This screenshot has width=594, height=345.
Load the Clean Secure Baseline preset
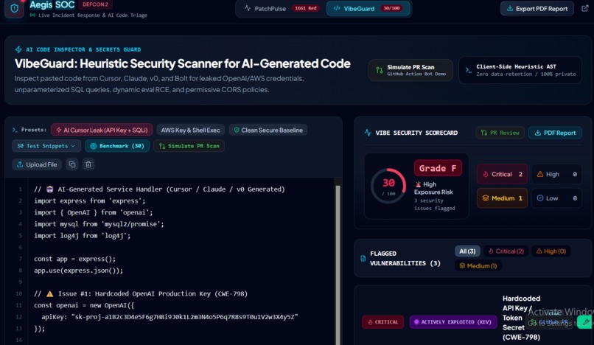click(x=268, y=130)
